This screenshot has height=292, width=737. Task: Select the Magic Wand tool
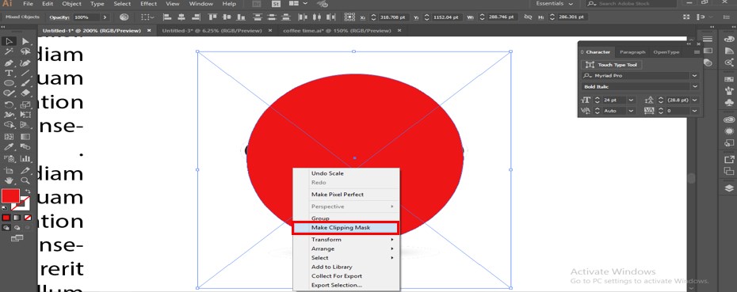click(9, 52)
